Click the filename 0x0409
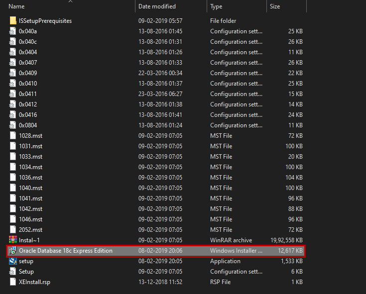The width and height of the screenshot is (366, 294). [28, 73]
